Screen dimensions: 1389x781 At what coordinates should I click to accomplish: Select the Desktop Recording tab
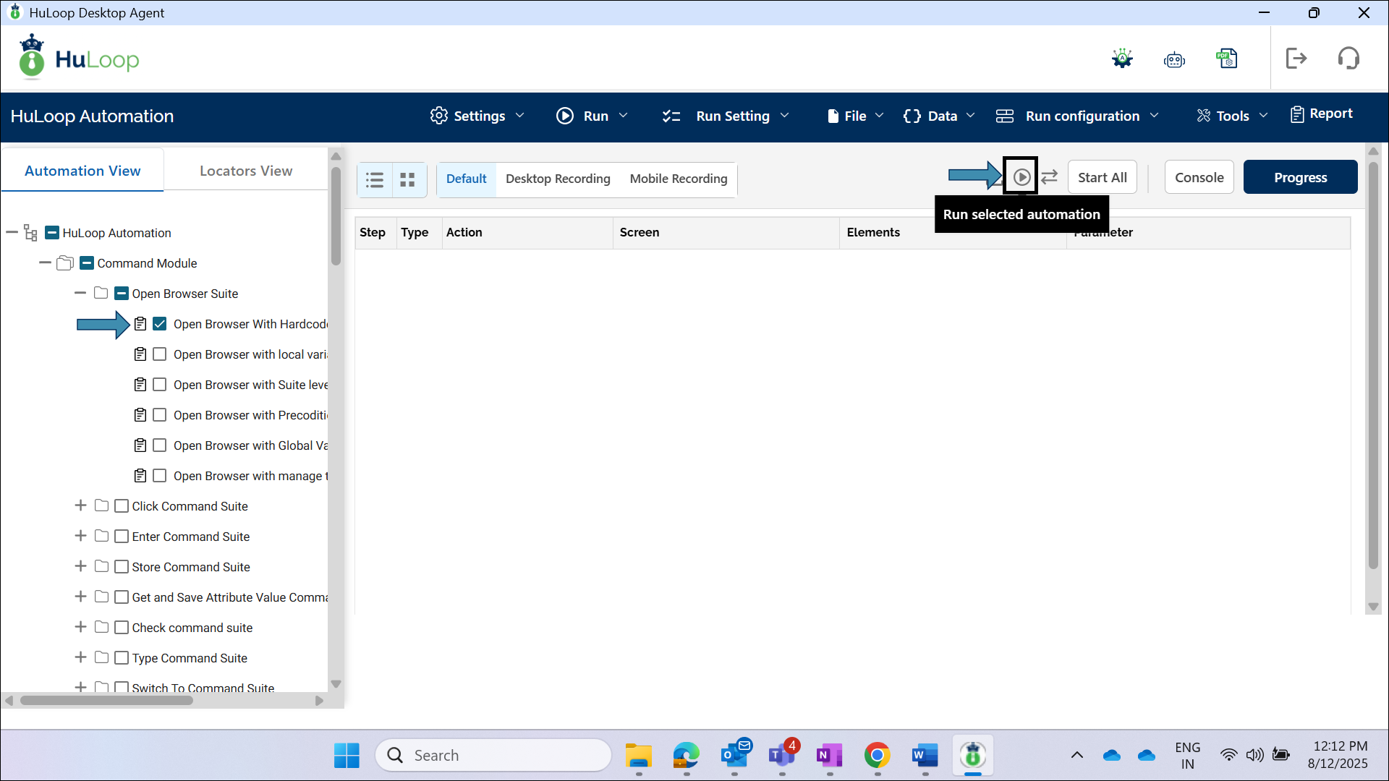pyautogui.click(x=558, y=179)
